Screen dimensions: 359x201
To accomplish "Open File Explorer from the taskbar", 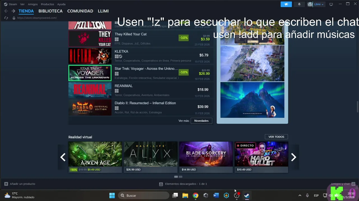I will (x=185, y=195).
